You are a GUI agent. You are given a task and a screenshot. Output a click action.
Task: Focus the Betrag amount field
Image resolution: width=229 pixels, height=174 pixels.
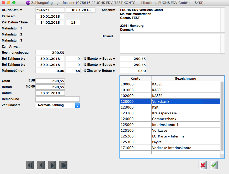[50, 87]
